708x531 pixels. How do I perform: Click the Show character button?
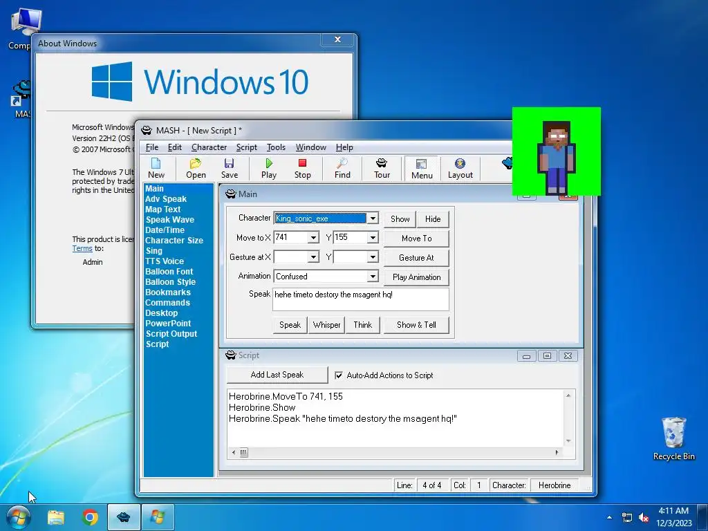400,219
